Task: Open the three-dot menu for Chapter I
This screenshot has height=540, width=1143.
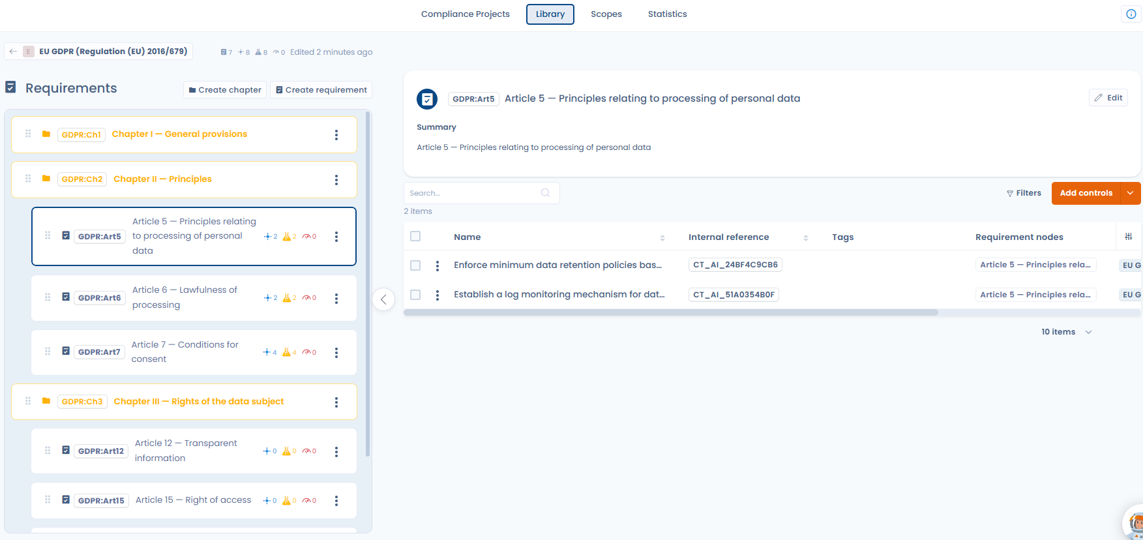Action: click(336, 134)
